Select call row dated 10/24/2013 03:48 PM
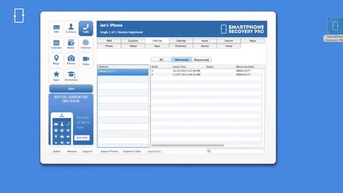The height and width of the screenshot is (193, 343). pyautogui.click(x=206, y=71)
